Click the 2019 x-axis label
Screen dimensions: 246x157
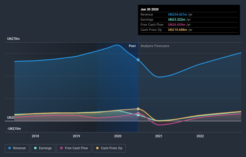76,136
